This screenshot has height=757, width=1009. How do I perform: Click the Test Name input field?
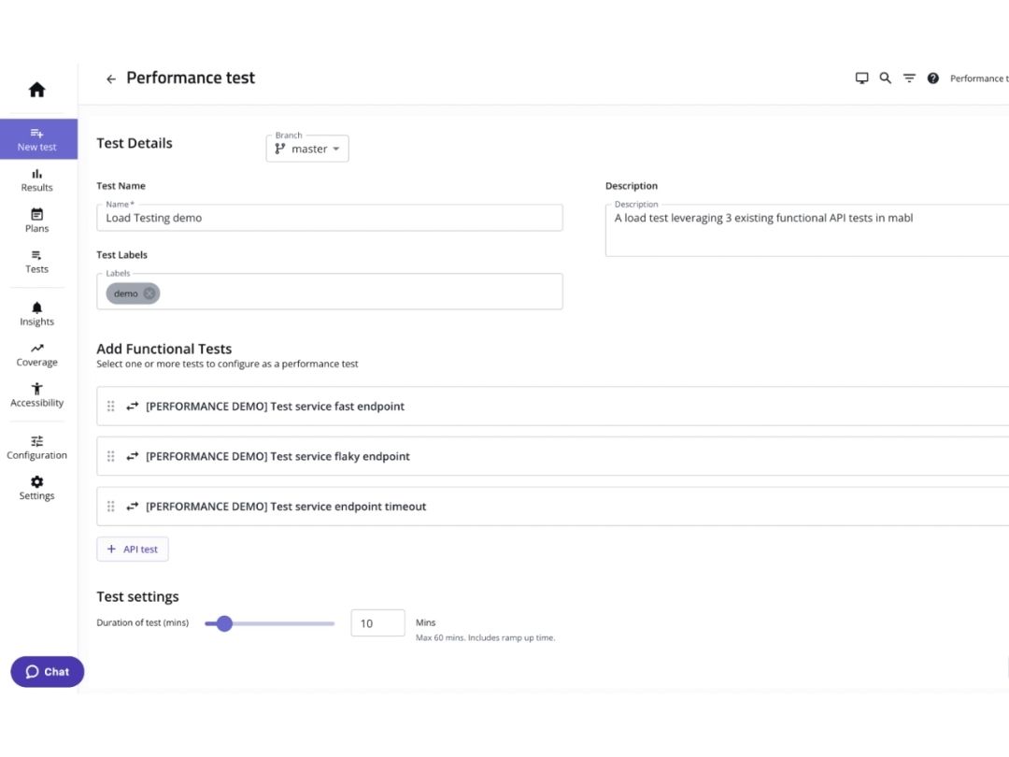tap(330, 218)
